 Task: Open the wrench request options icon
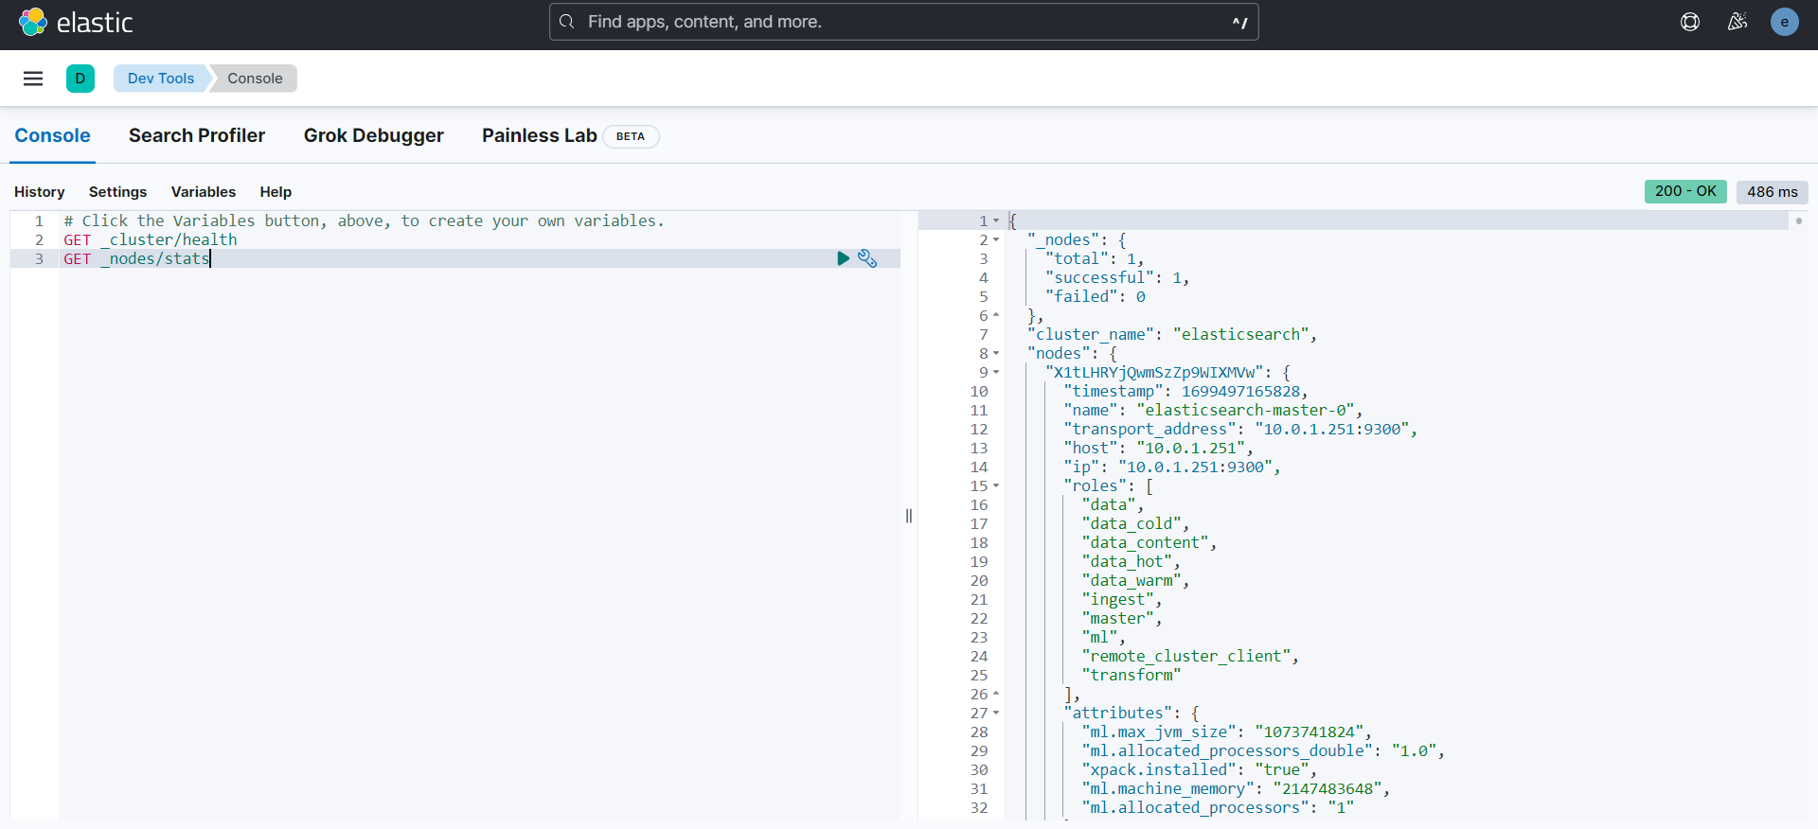pos(867,258)
